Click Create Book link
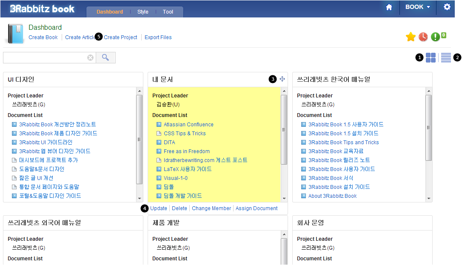462x265 pixels. pos(43,37)
